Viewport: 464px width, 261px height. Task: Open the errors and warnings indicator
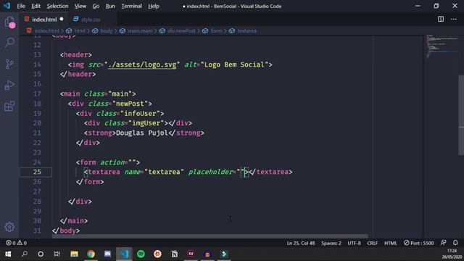click(16, 243)
